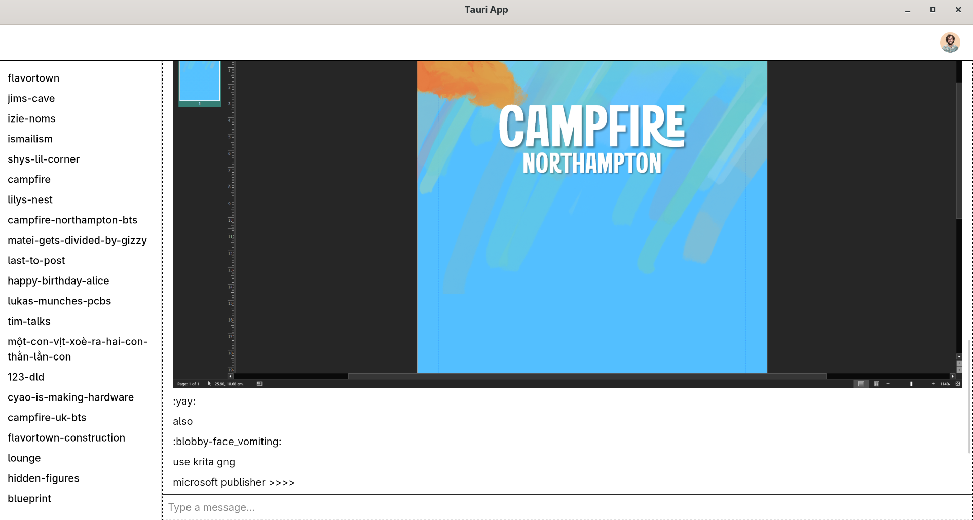The image size is (973, 520).
Task: Switch to the jims-cave channel
Action: click(x=31, y=98)
